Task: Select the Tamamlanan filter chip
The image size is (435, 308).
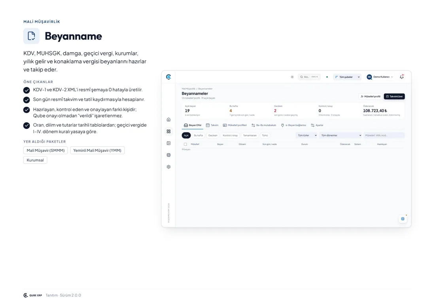Action: (250, 135)
